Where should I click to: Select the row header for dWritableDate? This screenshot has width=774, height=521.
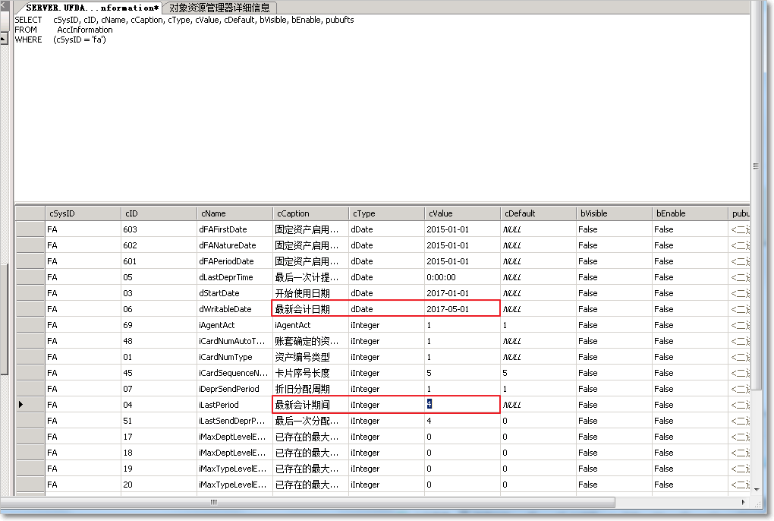[30, 309]
